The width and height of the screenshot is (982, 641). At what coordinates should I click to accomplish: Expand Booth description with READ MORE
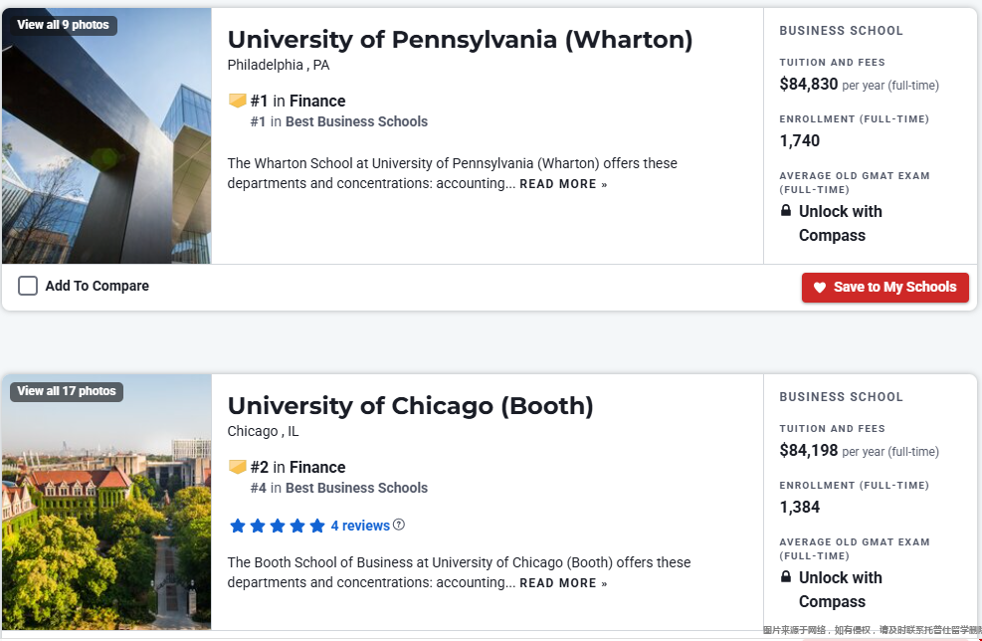pyautogui.click(x=563, y=583)
